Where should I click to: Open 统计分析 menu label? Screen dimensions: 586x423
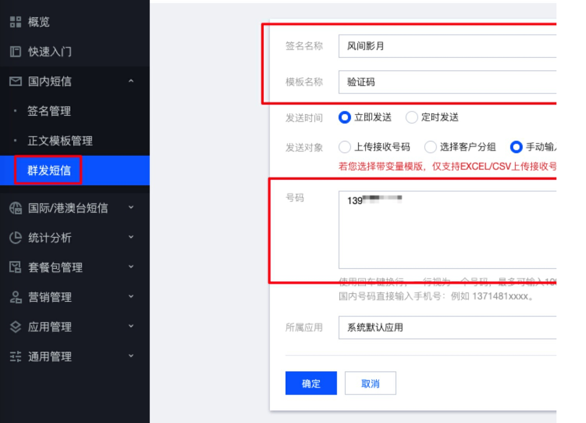[x=50, y=237]
